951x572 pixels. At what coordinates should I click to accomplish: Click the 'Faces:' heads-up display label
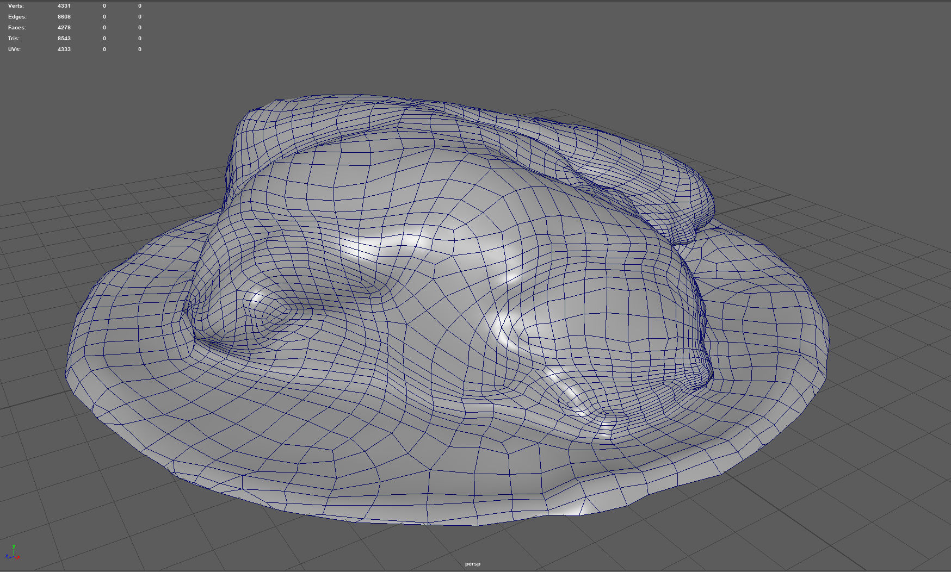click(x=17, y=28)
